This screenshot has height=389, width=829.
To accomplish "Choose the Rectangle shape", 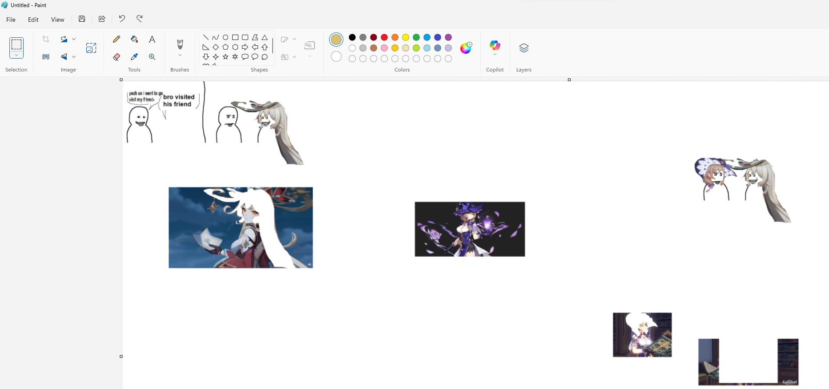I will coord(235,37).
